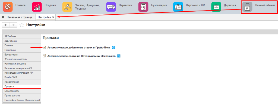
Task: Click the Автоматическое добавление ставок в Прайс-Лист label
Action: click(79, 48)
